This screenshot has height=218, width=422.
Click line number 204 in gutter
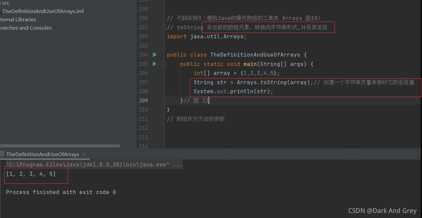(x=143, y=55)
